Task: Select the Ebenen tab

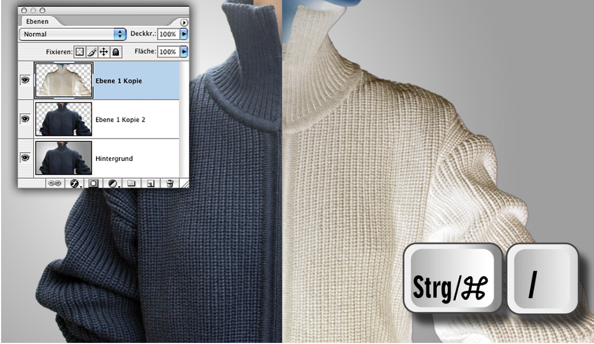Action: (x=37, y=21)
